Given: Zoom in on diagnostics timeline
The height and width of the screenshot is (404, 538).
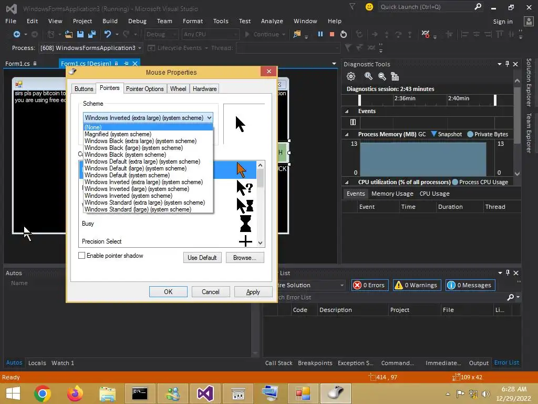Looking at the screenshot, I should pos(368,76).
